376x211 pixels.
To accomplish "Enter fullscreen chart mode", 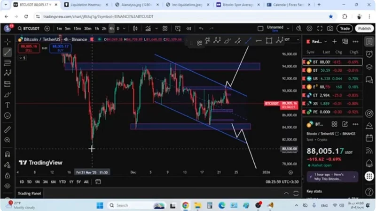I will (320, 29).
